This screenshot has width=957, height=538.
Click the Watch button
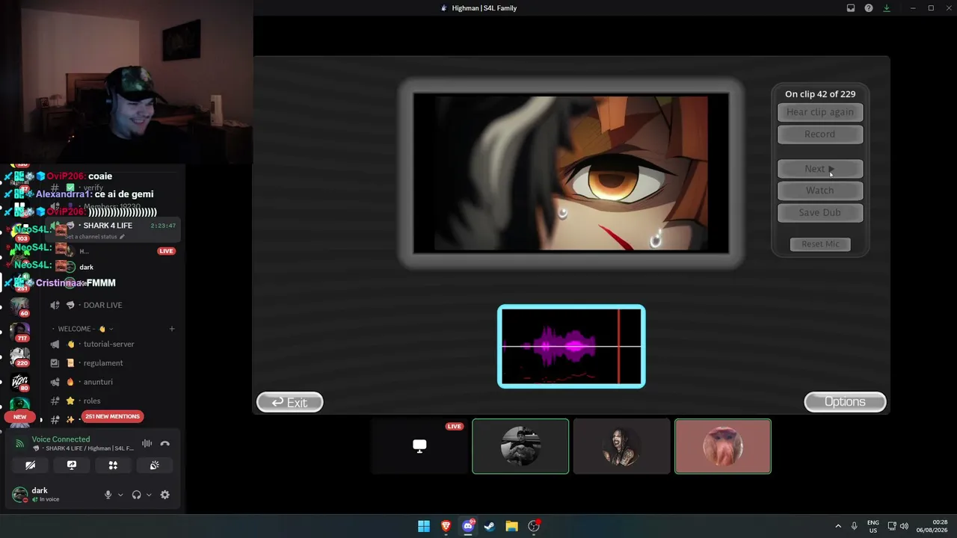pos(820,191)
